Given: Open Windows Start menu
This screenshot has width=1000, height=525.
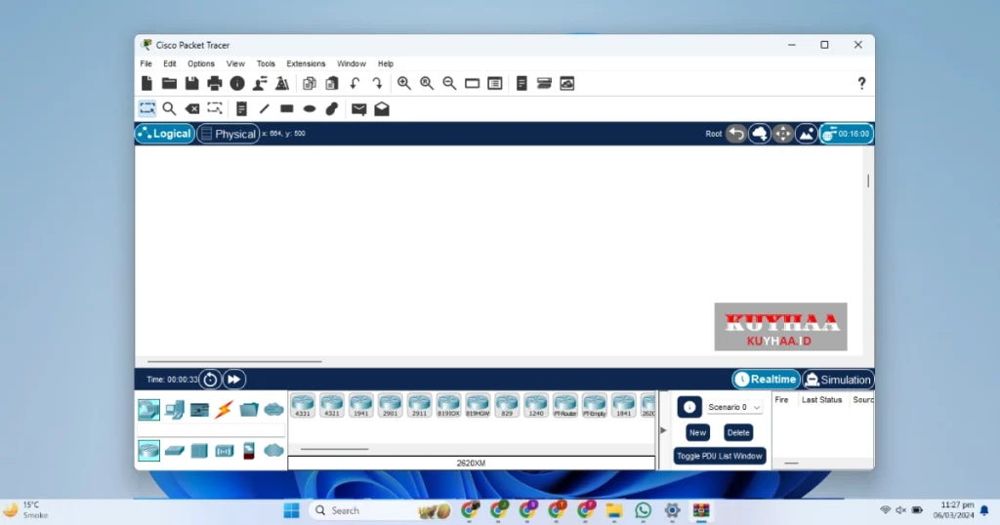Looking at the screenshot, I should click(x=291, y=511).
